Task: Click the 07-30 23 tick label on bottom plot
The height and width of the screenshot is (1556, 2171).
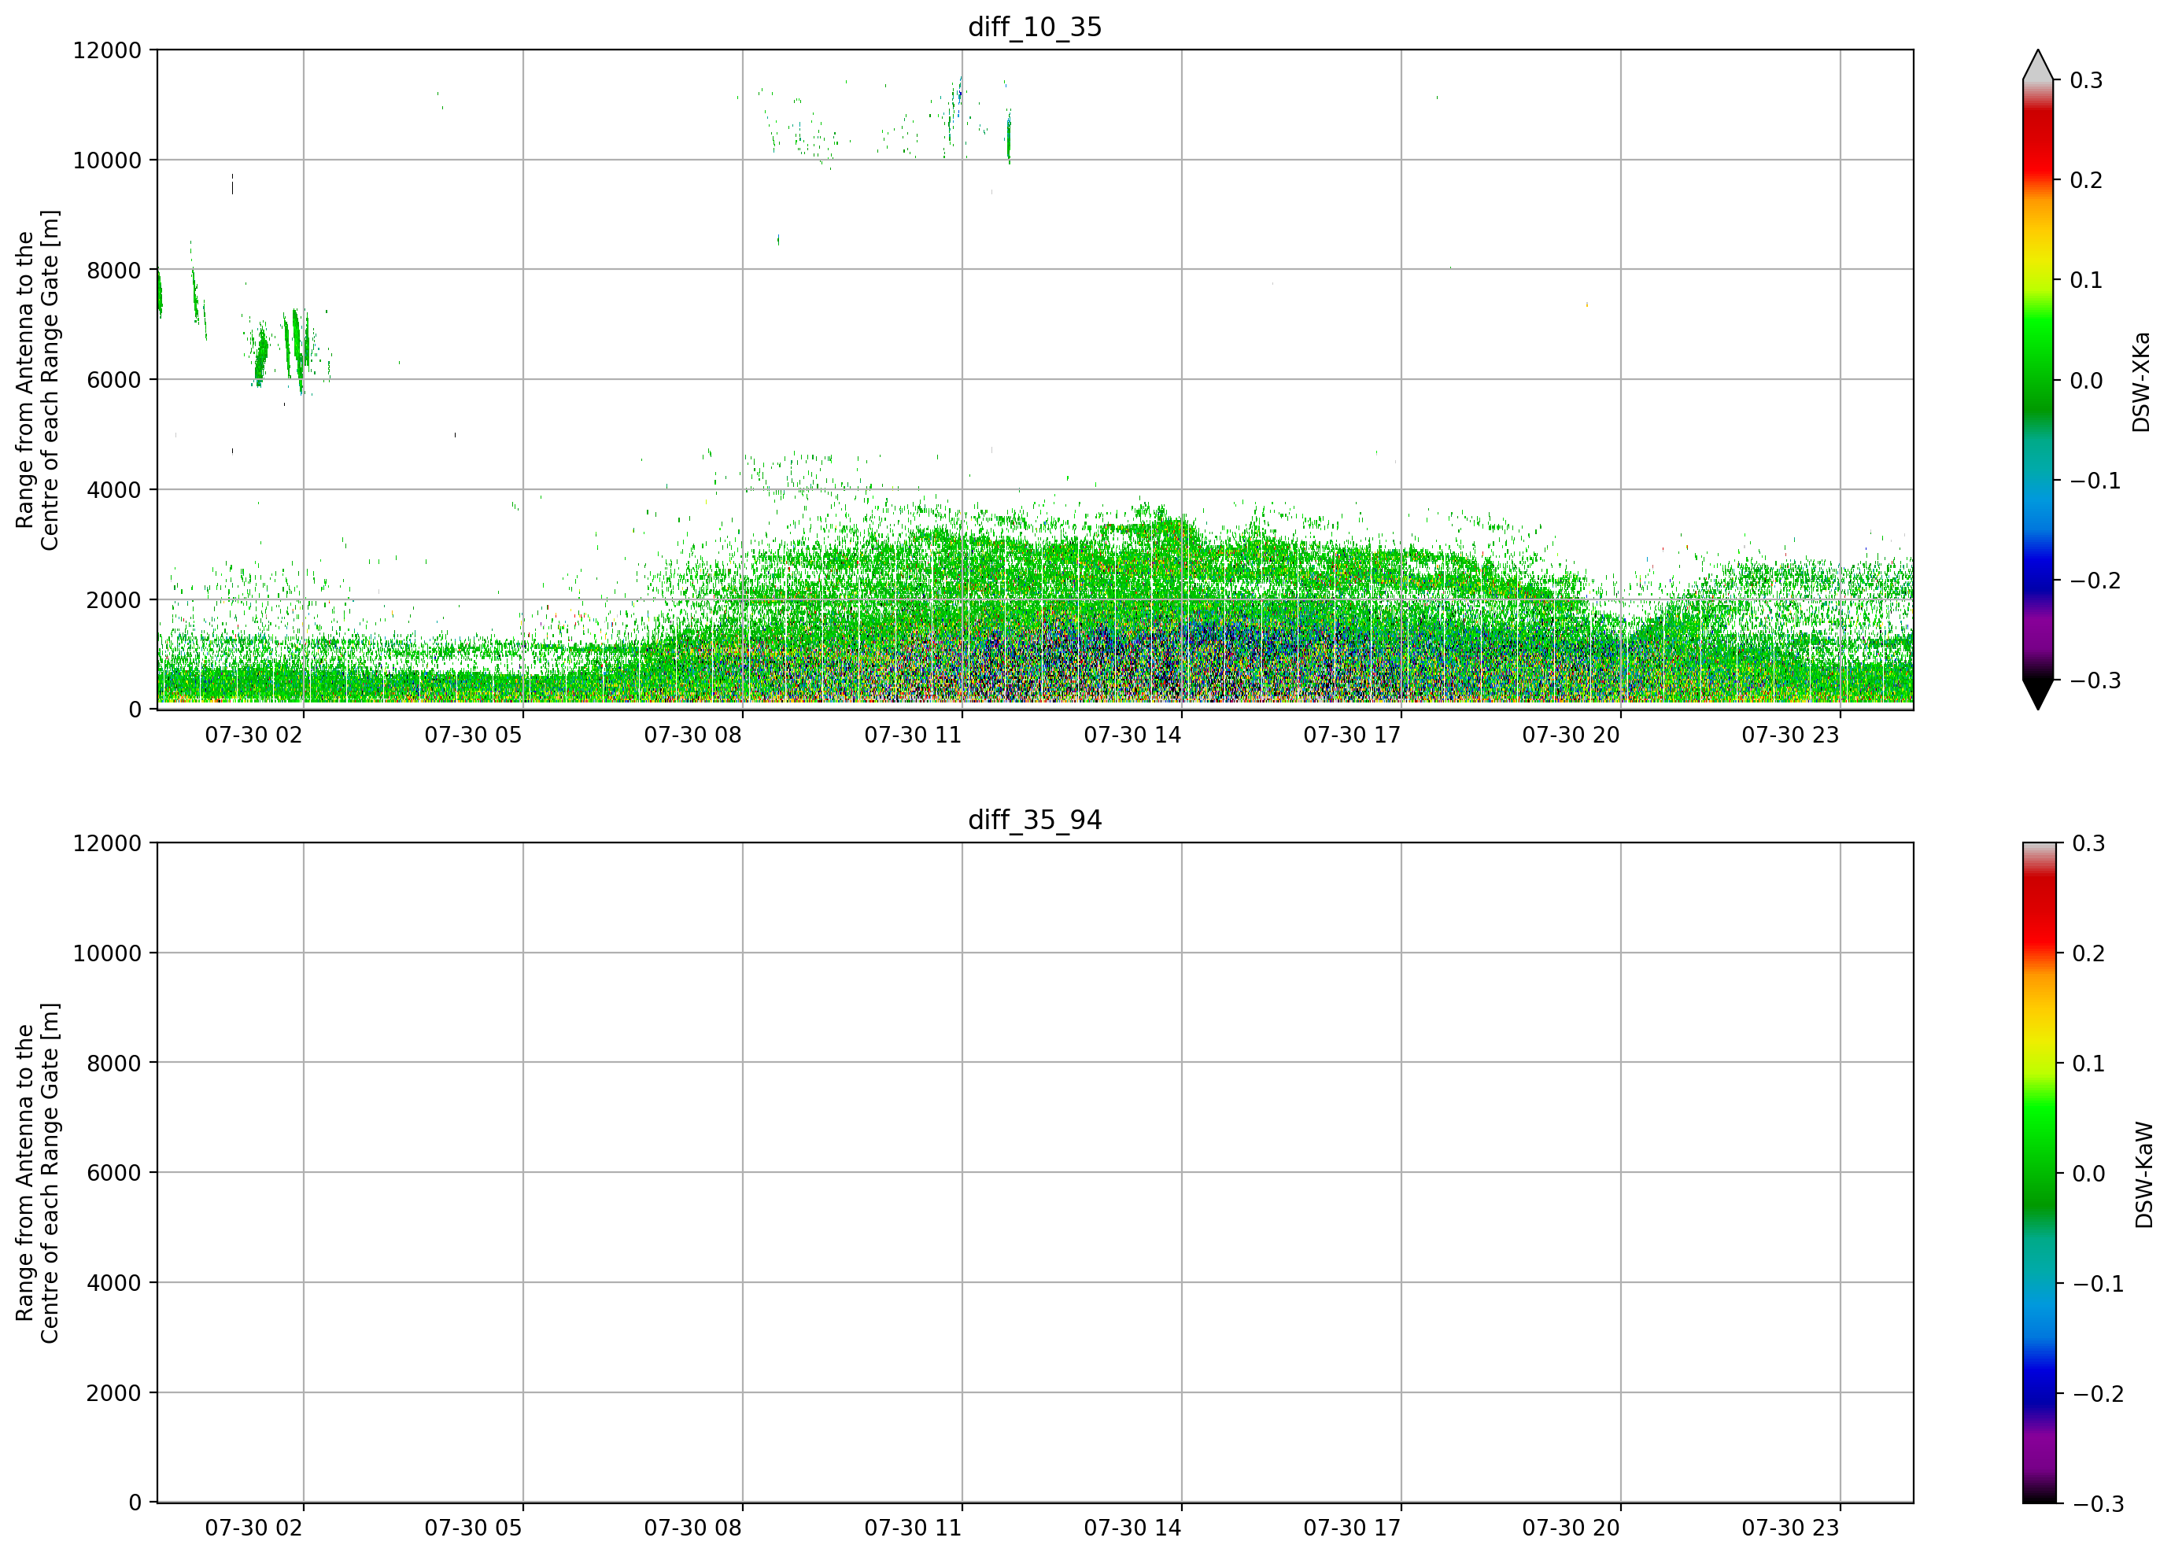Action: 1790,1528
